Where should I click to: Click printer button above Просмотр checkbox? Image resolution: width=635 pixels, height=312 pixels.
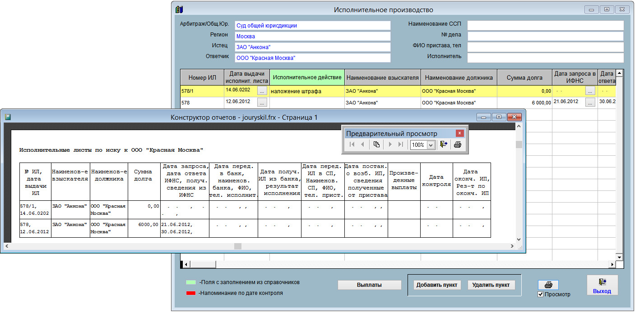pos(548,285)
